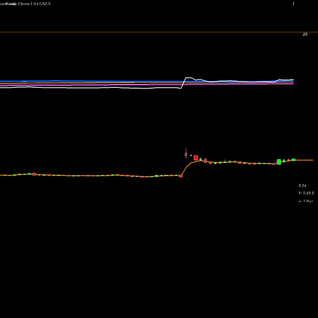Click the '3.24' price value

click(x=302, y=186)
